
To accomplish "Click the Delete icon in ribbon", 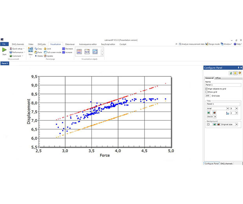I will pos(39,56).
